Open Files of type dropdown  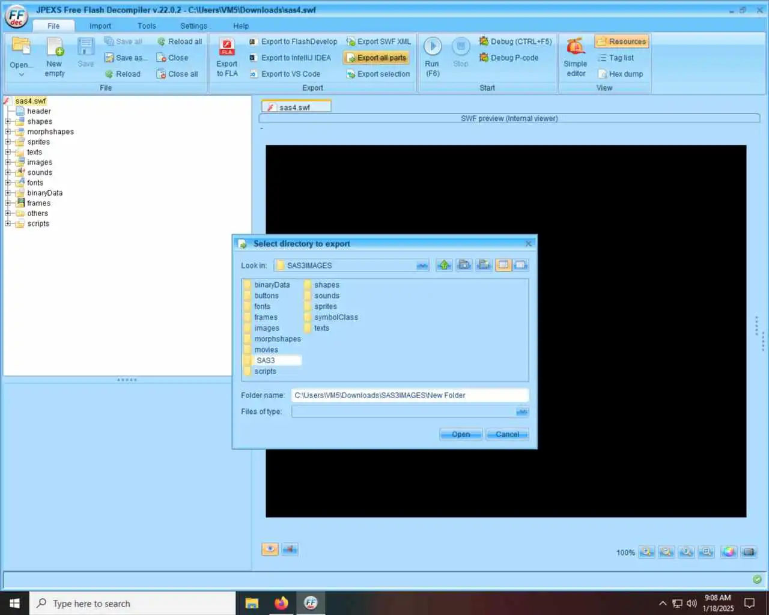522,411
